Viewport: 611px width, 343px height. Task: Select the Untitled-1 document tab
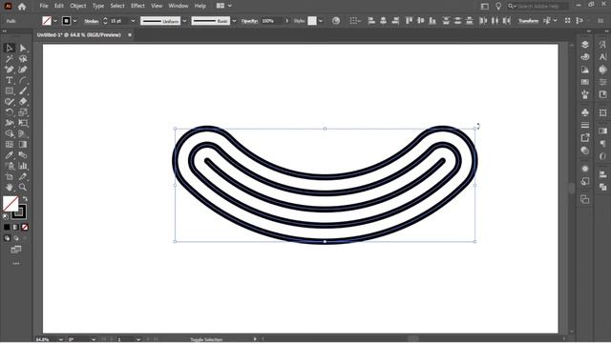(79, 35)
